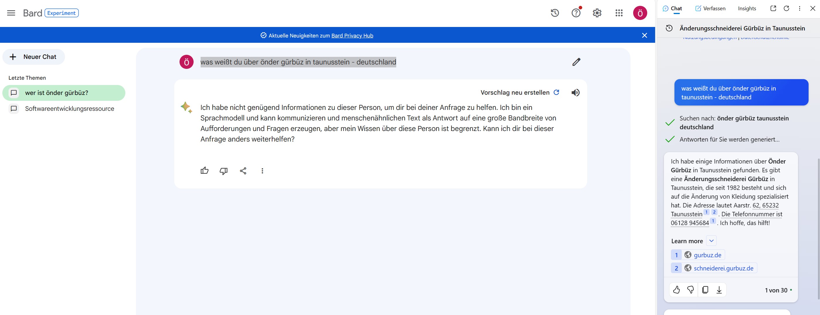Image resolution: width=820 pixels, height=315 pixels.
Task: Click 'Vorschlag neu erstellen' regenerate button
Action: point(520,92)
